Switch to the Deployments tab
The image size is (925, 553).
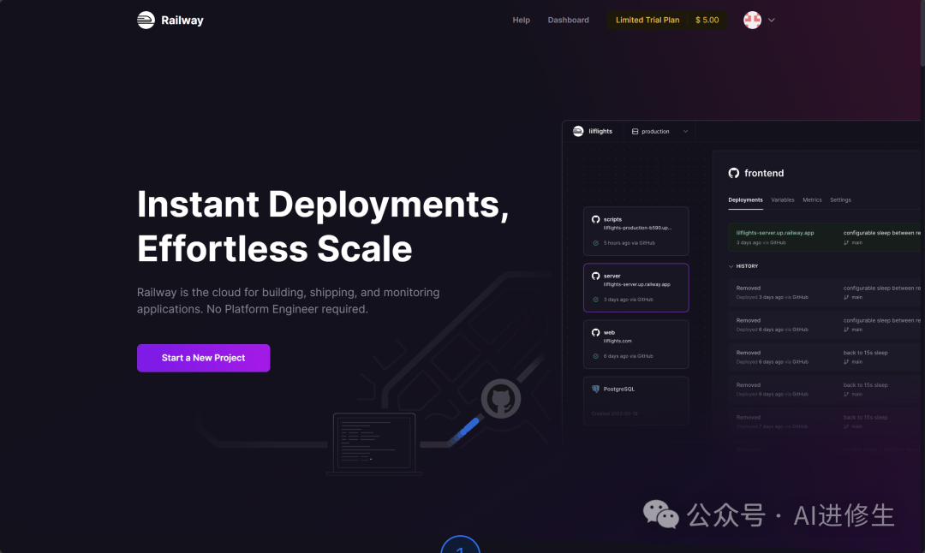745,199
